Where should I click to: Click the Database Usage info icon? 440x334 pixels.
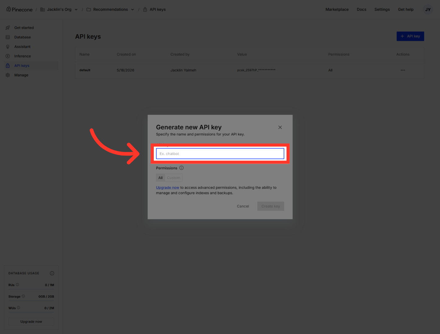pos(52,273)
